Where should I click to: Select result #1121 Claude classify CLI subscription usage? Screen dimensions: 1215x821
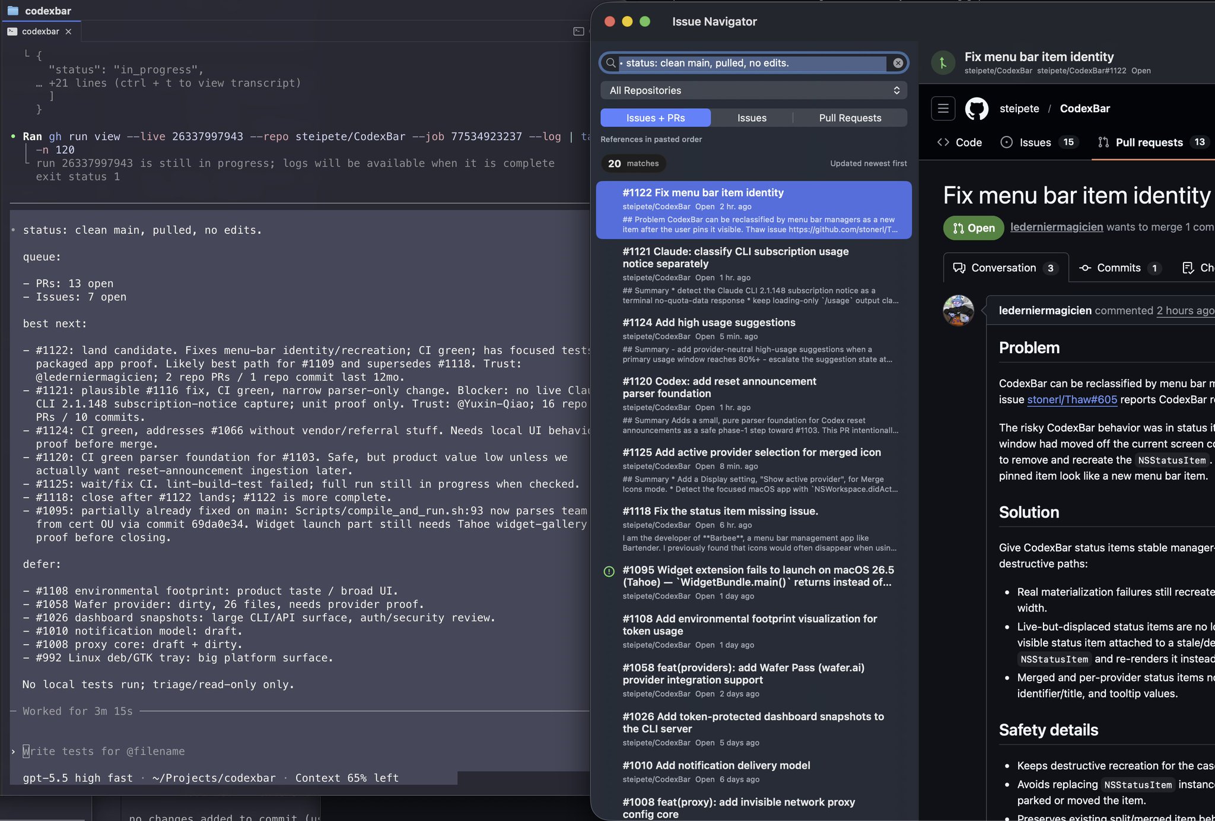(753, 275)
